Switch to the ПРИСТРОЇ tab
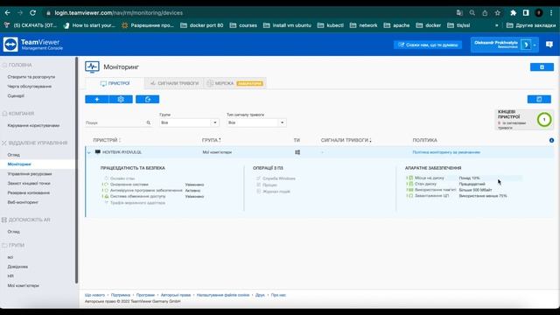 click(x=115, y=83)
